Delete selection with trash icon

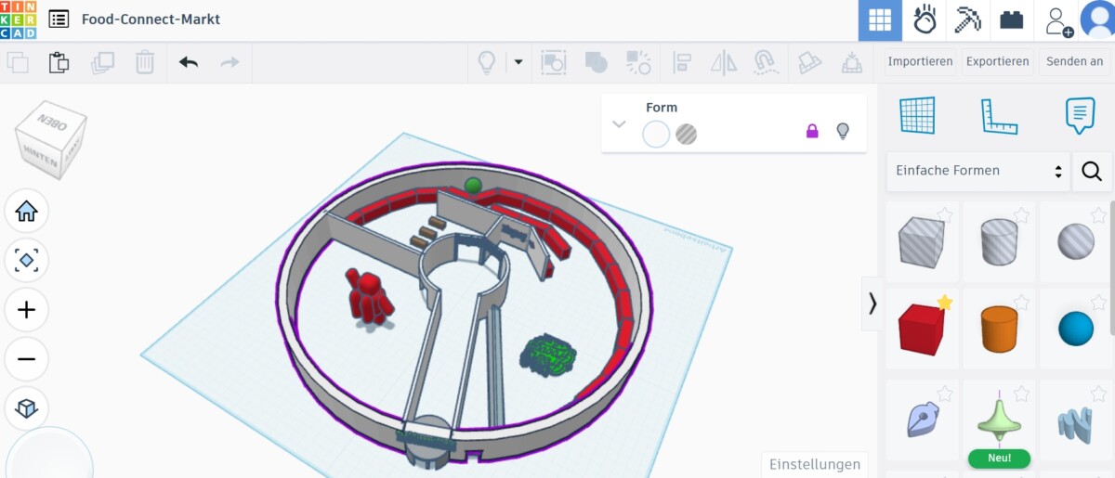tap(145, 62)
